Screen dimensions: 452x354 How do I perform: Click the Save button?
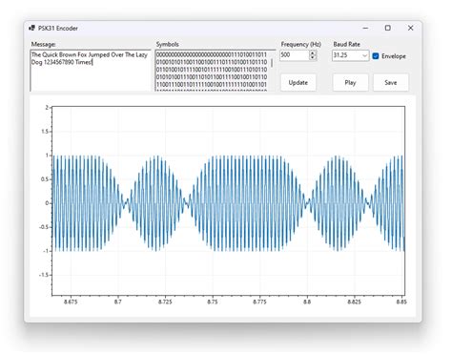391,83
